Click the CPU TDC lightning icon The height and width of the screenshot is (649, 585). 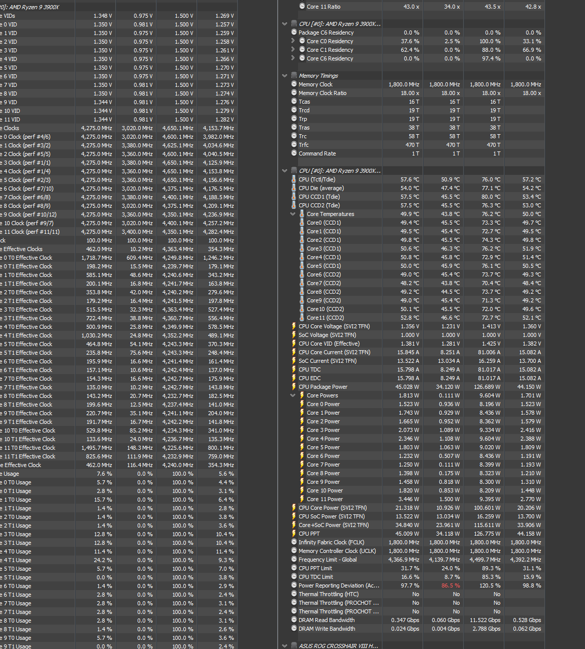click(x=294, y=369)
